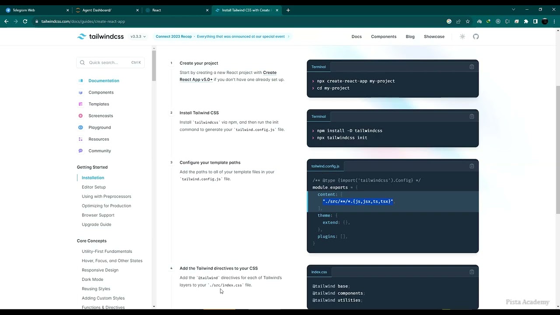Screen dimensions: 560x315
Task: Open Using with Preprocessors page
Action: [x=106, y=196]
